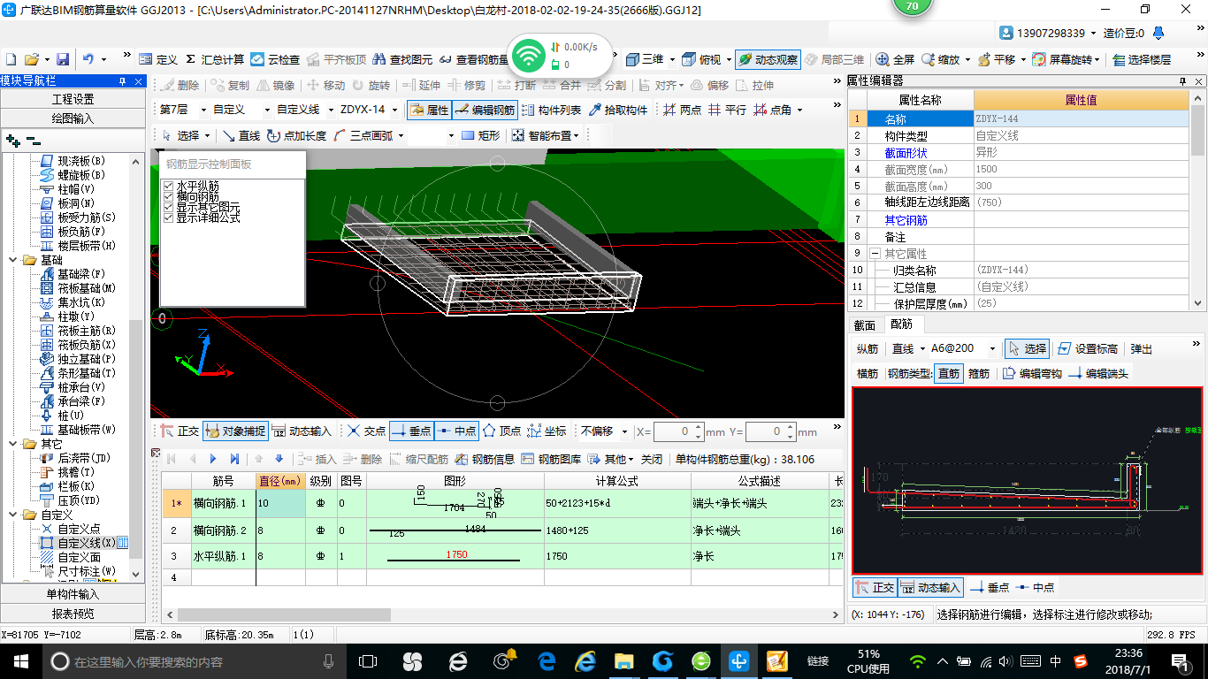Click the Undo arrow icon
1208x679 pixels.
(88, 59)
